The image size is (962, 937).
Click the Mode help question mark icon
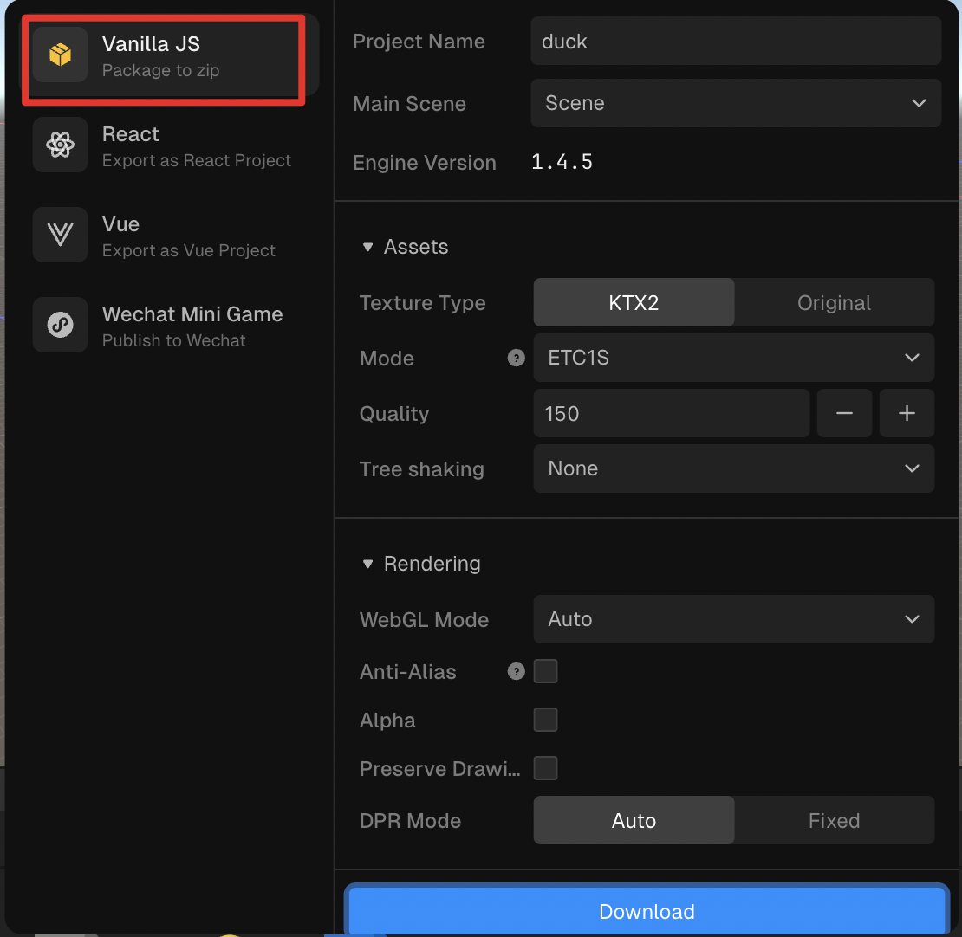517,359
